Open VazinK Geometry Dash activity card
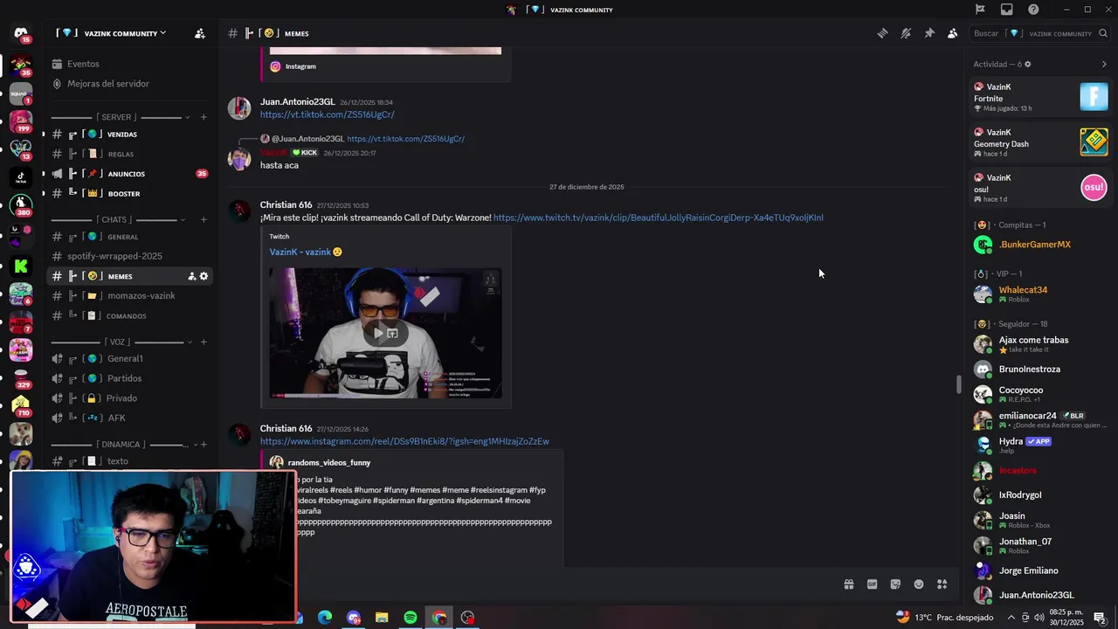1118x629 pixels. click(x=1040, y=142)
